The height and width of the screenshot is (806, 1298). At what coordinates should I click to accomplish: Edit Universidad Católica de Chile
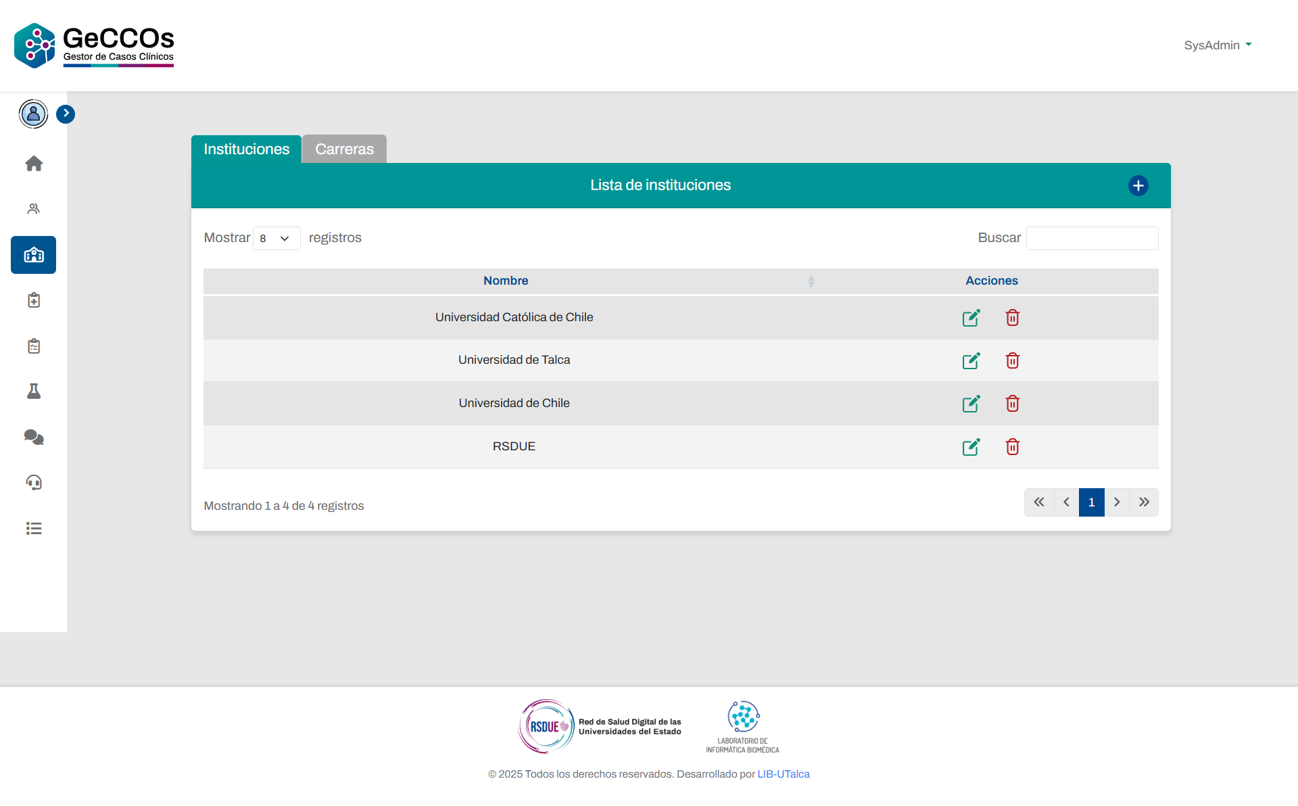click(x=971, y=318)
